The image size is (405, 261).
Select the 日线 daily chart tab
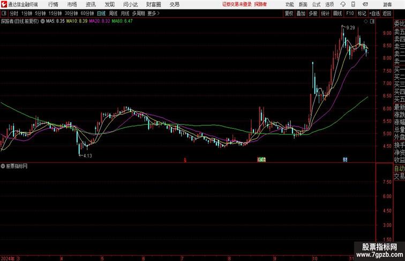[x=101, y=13]
